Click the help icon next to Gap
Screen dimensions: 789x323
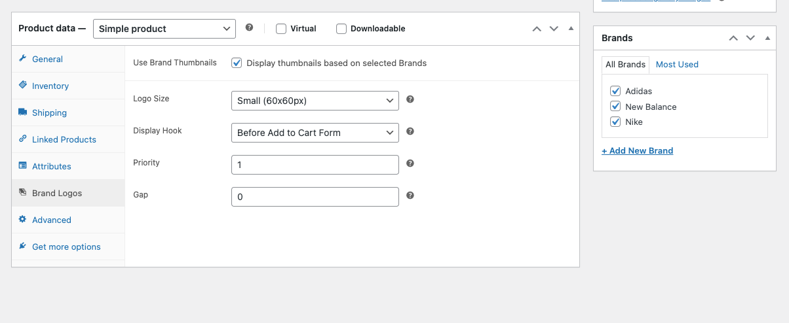point(410,195)
